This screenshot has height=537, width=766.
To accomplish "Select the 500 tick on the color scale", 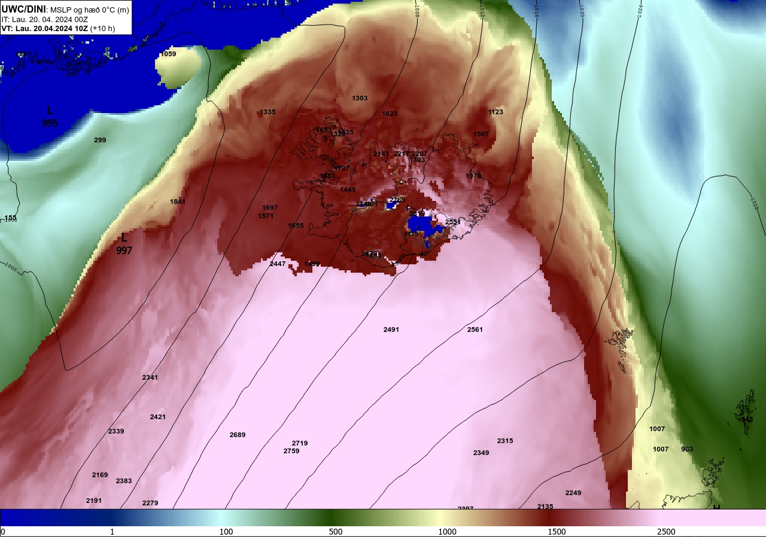I will tap(335, 532).
